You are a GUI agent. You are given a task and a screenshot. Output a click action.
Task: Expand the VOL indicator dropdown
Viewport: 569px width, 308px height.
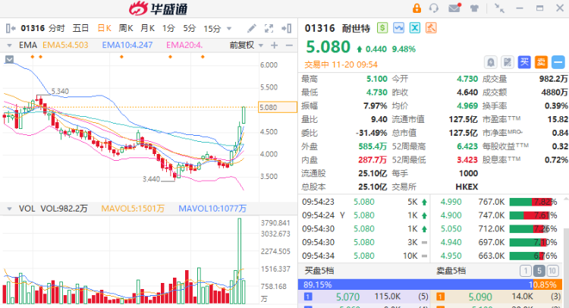[x=9, y=209]
